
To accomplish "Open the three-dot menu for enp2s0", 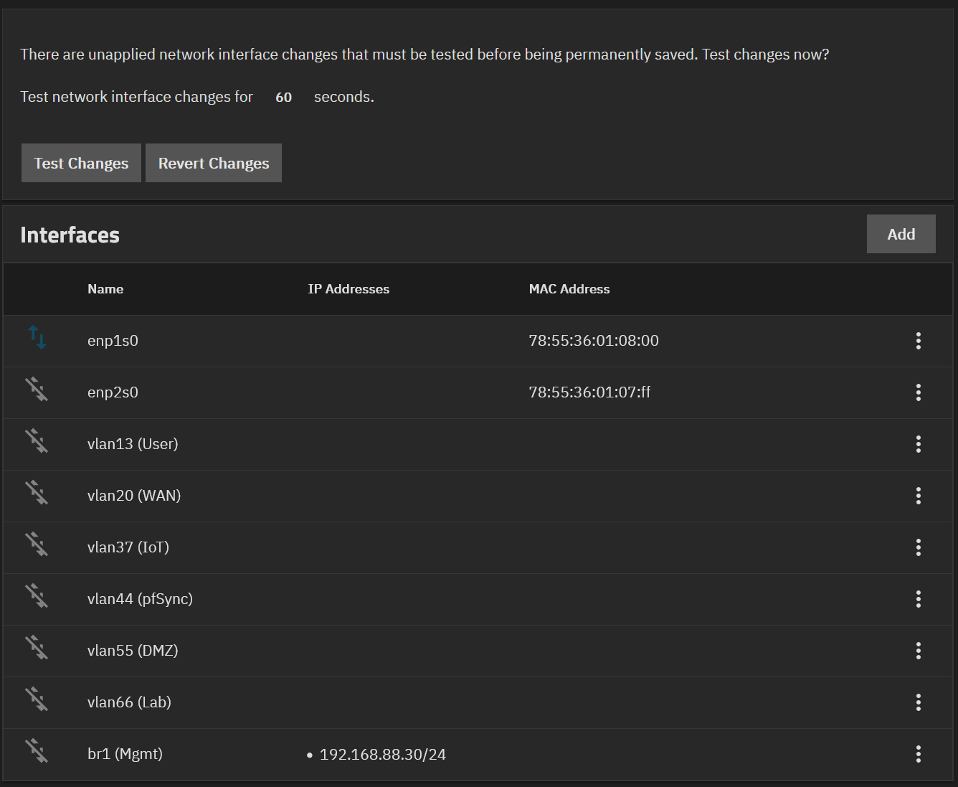I will (x=918, y=392).
